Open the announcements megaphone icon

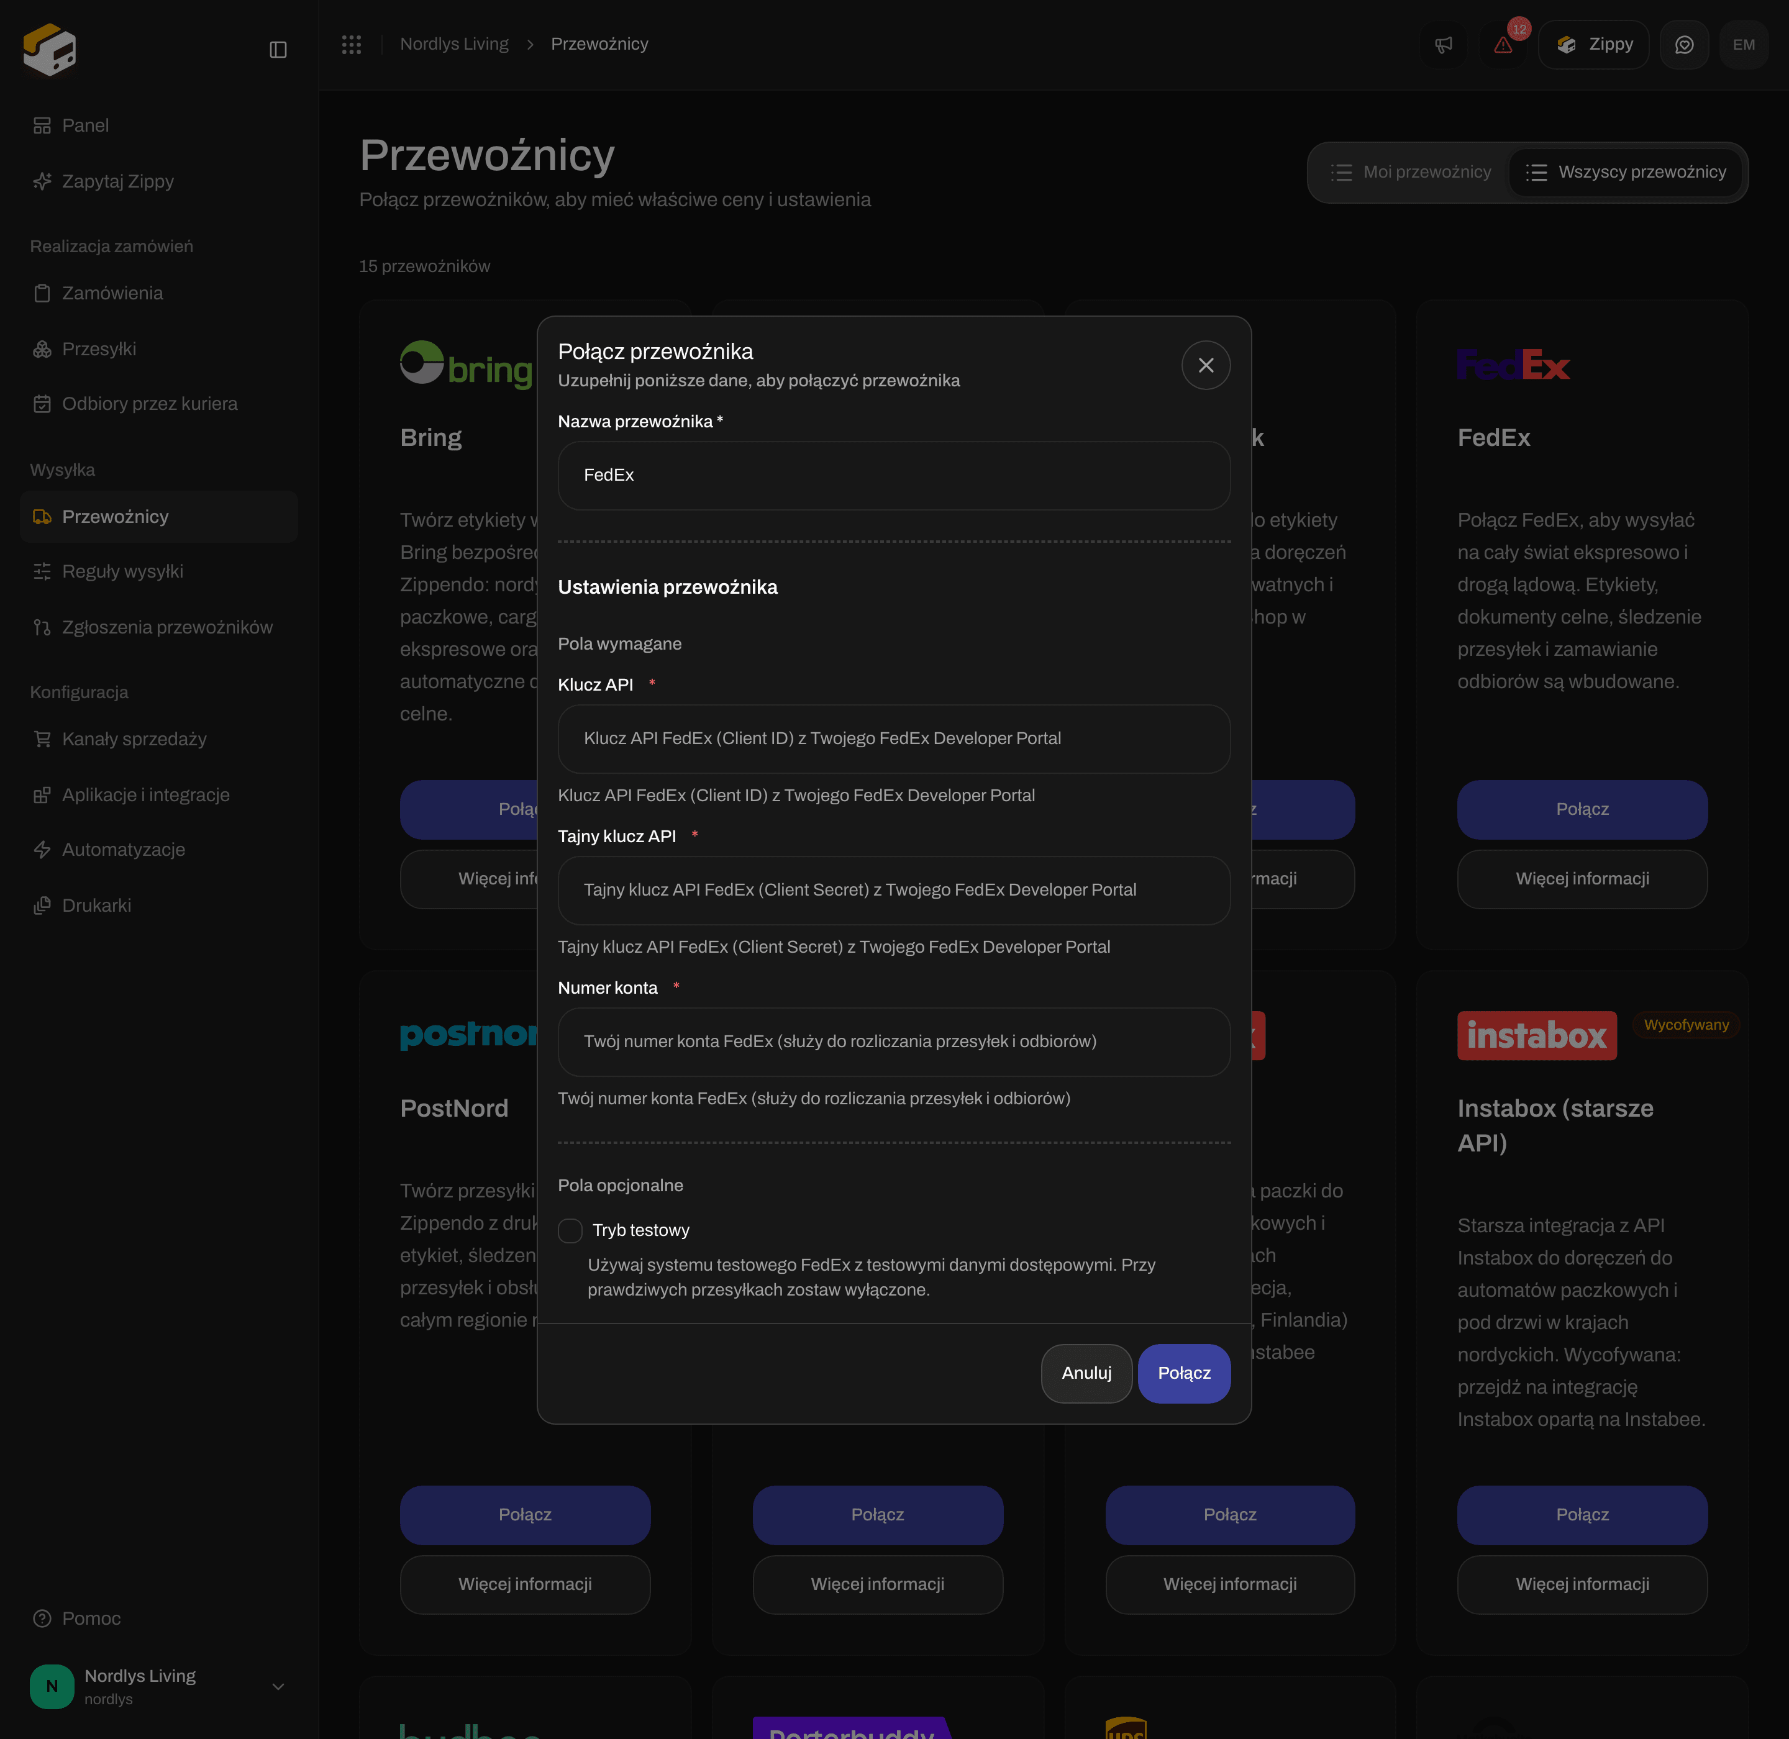click(x=1444, y=45)
